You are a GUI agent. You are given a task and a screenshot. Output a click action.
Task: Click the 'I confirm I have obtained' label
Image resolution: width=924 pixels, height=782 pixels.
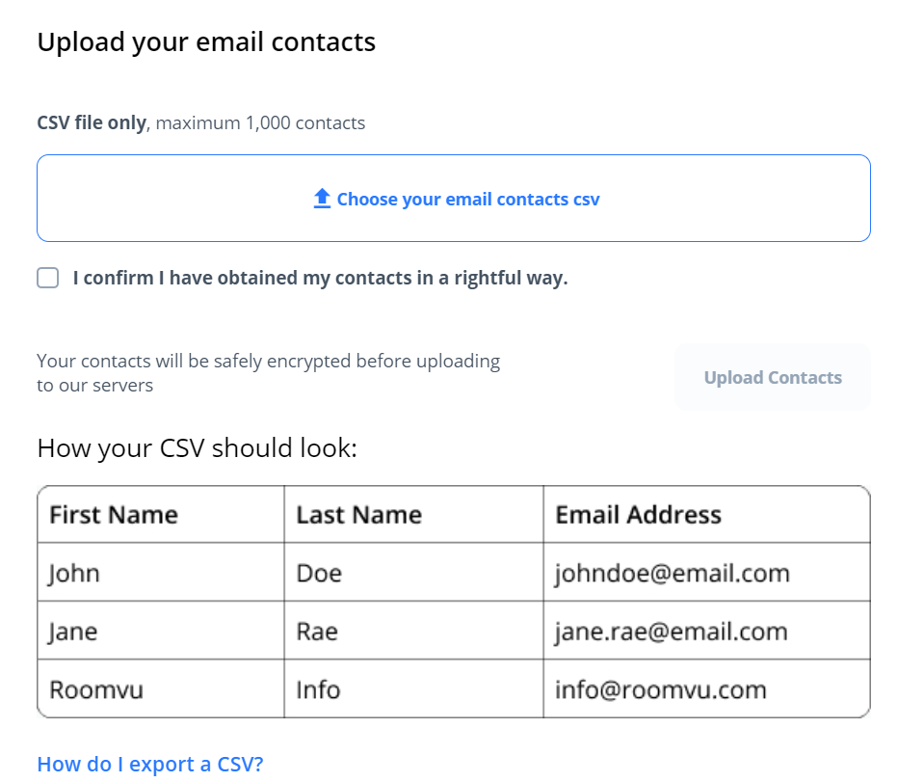pyautogui.click(x=320, y=279)
